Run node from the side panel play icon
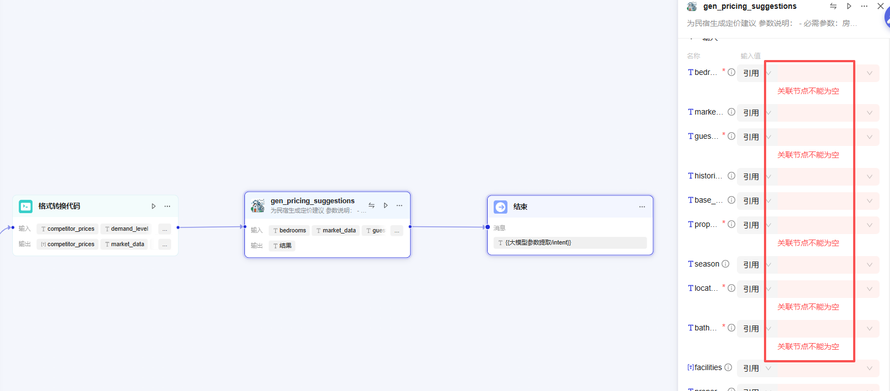Viewport: 890px width, 391px height. 849,6
